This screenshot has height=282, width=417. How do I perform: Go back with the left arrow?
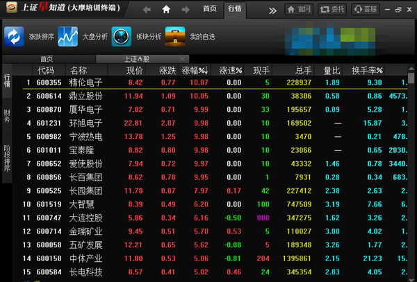coord(147,10)
